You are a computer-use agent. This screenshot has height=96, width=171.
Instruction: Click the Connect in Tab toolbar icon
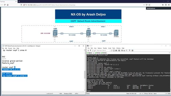point(93,50)
